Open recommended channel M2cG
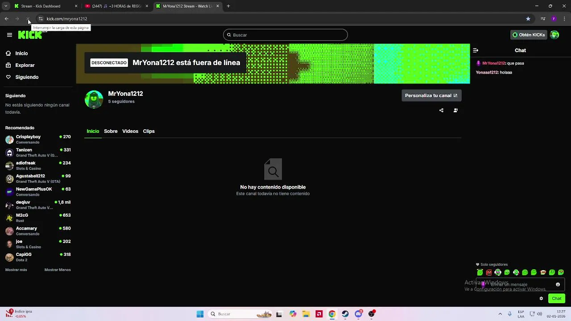 click(38, 218)
